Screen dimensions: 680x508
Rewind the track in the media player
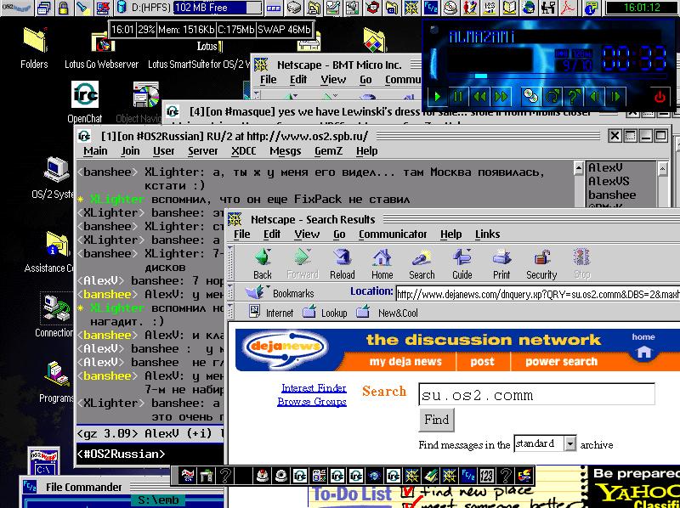479,97
